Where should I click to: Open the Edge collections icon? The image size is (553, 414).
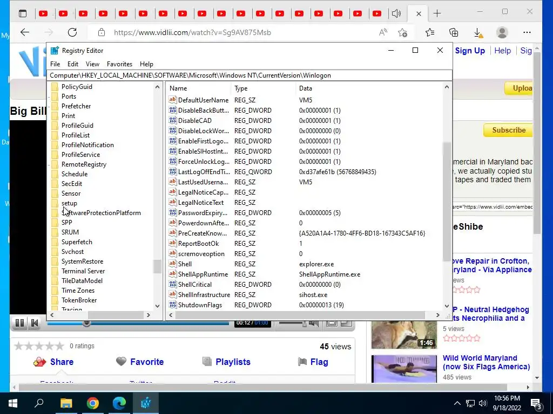pos(454,33)
